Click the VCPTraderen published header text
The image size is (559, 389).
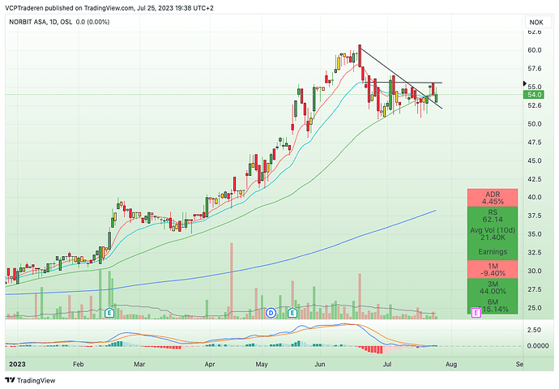click(109, 8)
